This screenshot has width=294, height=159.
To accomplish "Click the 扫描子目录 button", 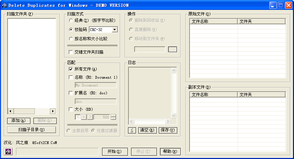I will tap(31, 130).
